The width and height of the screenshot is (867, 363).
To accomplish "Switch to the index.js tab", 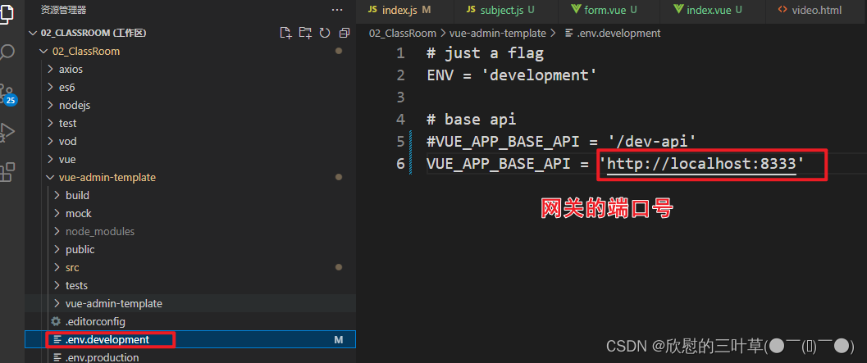I will tap(405, 11).
